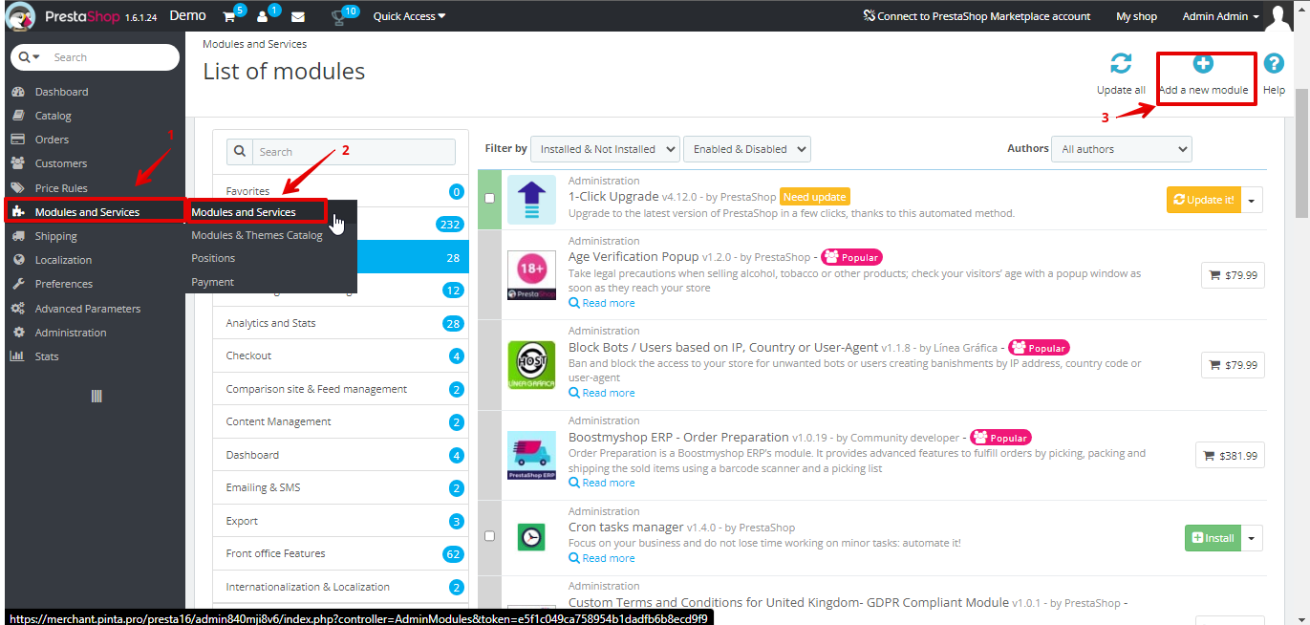Click the 1-Click Upgrade module thumbnail

(x=531, y=200)
